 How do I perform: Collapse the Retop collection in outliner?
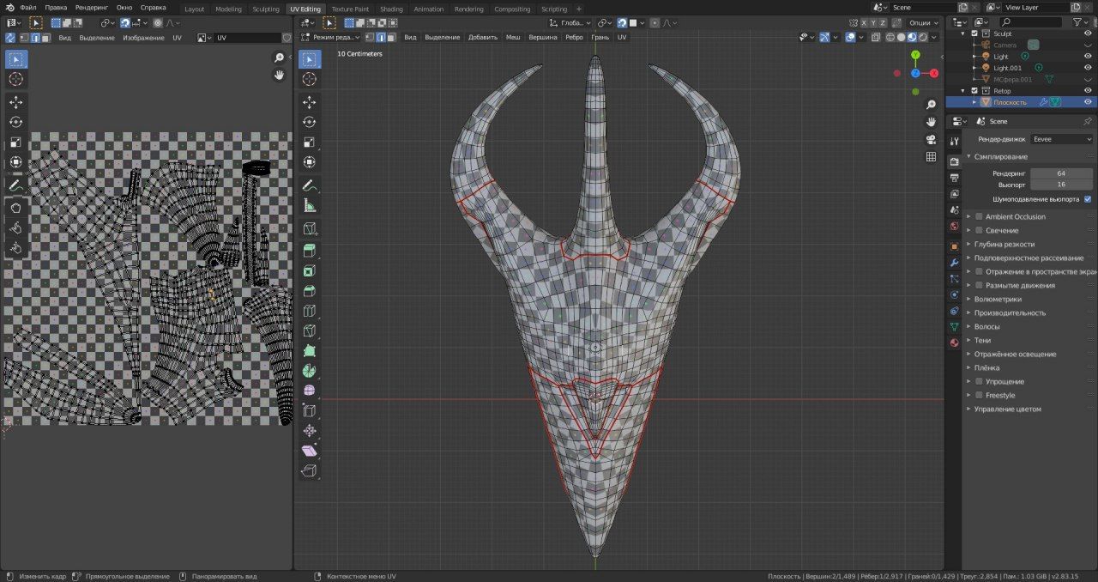(x=963, y=90)
